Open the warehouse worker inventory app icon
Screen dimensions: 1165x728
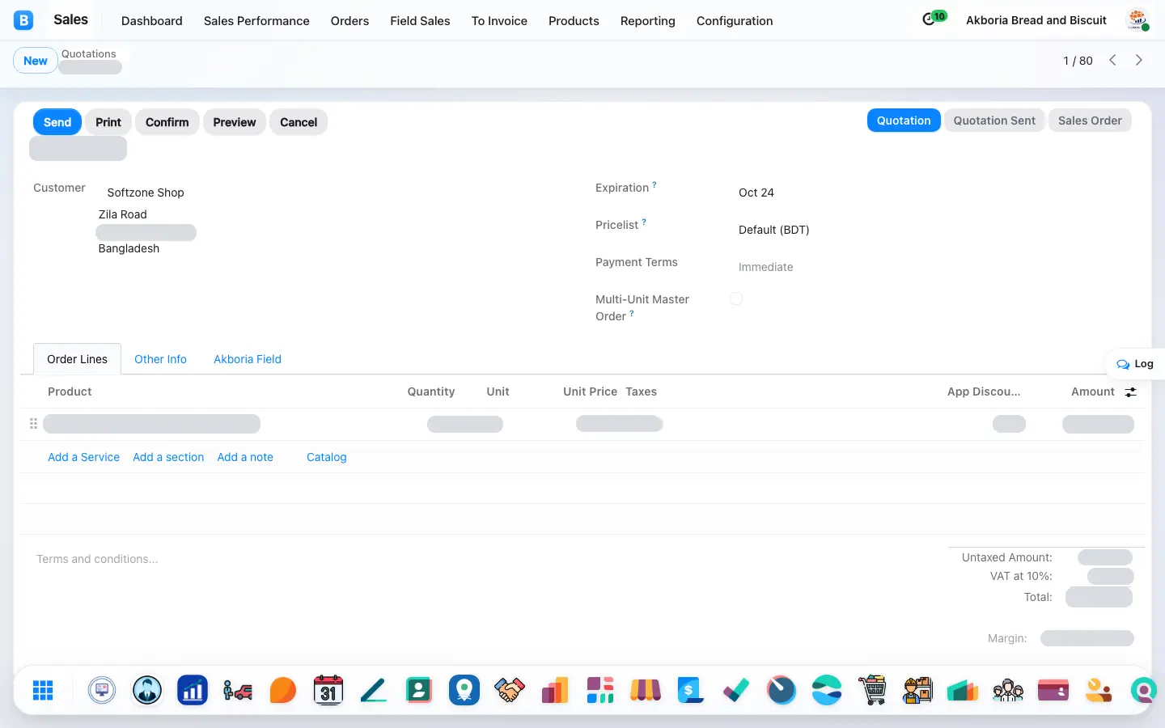917,690
